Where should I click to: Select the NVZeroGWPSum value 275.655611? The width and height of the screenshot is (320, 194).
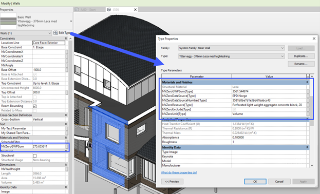(49, 146)
